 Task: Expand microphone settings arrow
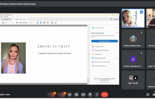point(49,95)
